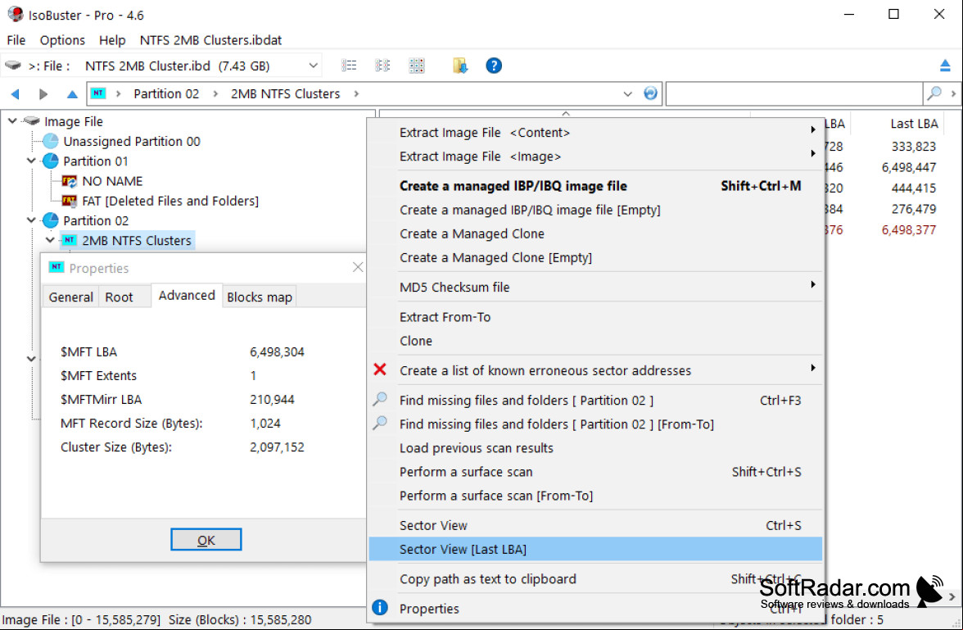Click blue info icon beside Properties
The height and width of the screenshot is (630, 963).
380,608
